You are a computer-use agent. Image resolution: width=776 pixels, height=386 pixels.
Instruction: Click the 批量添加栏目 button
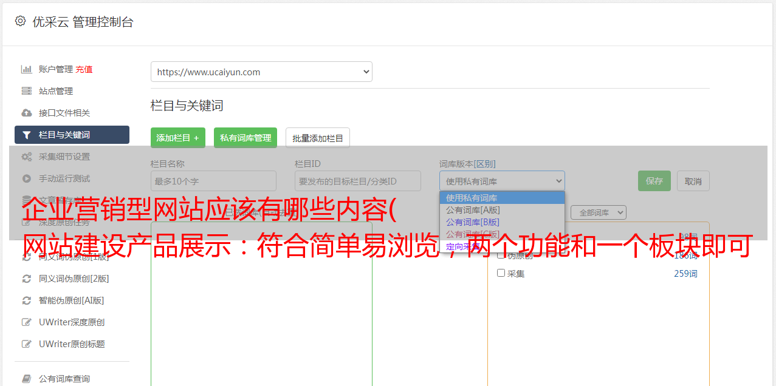318,138
